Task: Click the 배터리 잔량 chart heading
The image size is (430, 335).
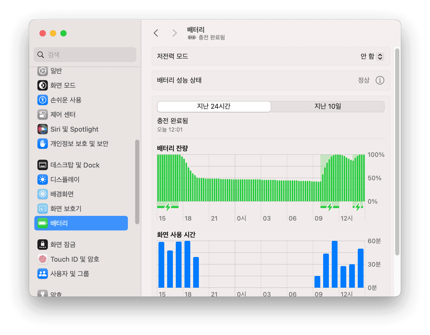Action: pos(172,148)
